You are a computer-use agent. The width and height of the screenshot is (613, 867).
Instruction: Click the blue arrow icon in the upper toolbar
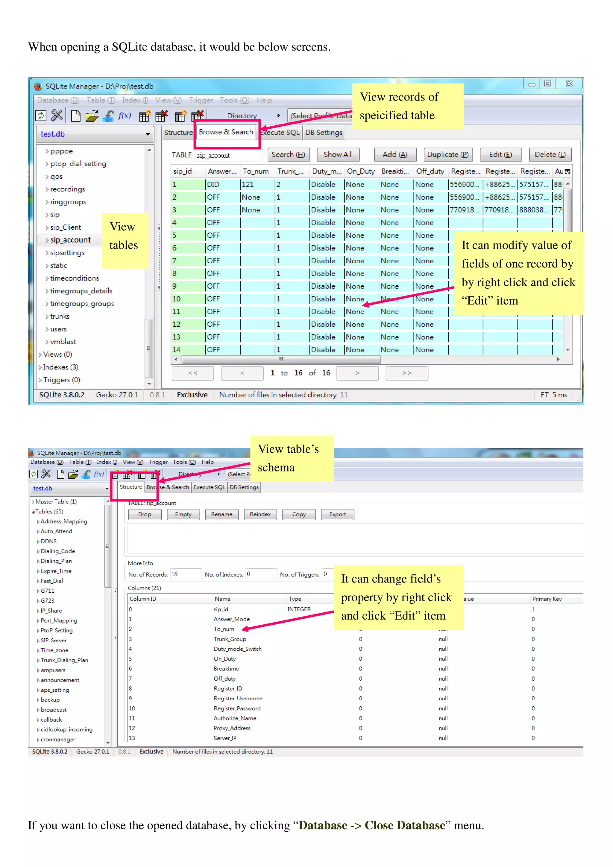click(108, 115)
